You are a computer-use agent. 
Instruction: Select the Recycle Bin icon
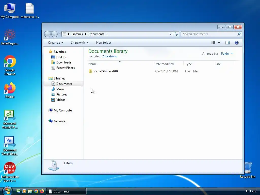[x=247, y=170]
